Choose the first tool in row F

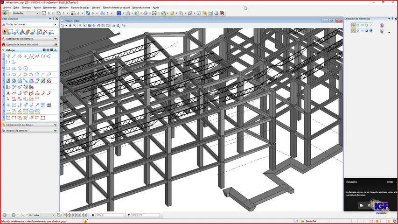tap(8, 118)
